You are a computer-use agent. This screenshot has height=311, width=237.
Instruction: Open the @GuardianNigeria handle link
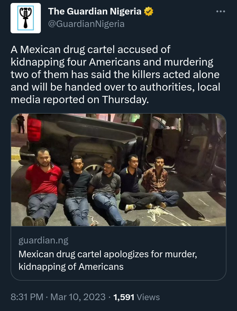[x=86, y=24]
